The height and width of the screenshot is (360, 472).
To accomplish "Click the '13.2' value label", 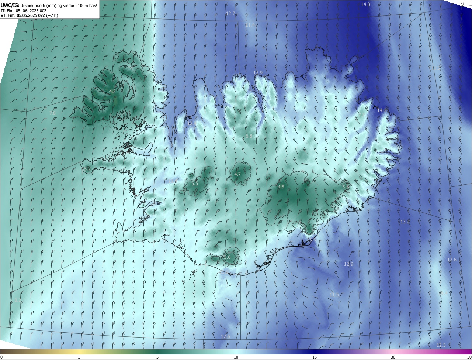I will click(405, 222).
